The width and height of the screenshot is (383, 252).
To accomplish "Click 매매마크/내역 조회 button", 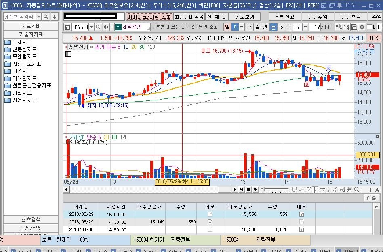I will pyautogui.click(x=149, y=17).
